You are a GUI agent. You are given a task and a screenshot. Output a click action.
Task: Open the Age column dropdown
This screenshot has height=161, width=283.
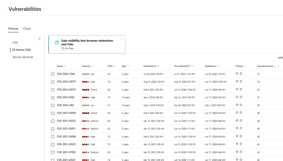(x=128, y=66)
